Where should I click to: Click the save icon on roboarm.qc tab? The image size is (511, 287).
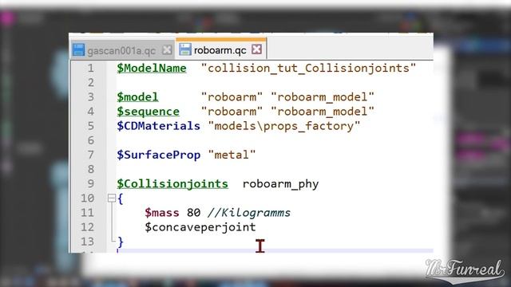tap(185, 49)
